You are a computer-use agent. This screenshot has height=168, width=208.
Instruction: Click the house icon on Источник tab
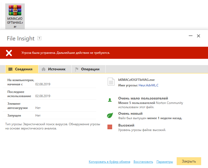pos(43,69)
